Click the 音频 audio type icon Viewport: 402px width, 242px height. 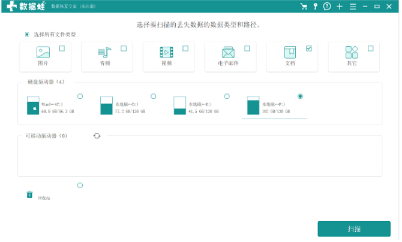tap(105, 53)
